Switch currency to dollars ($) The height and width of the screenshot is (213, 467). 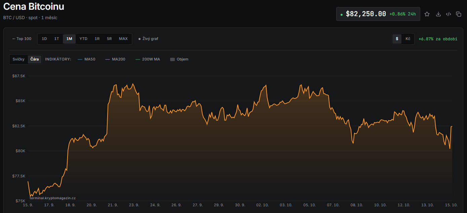tap(397, 39)
